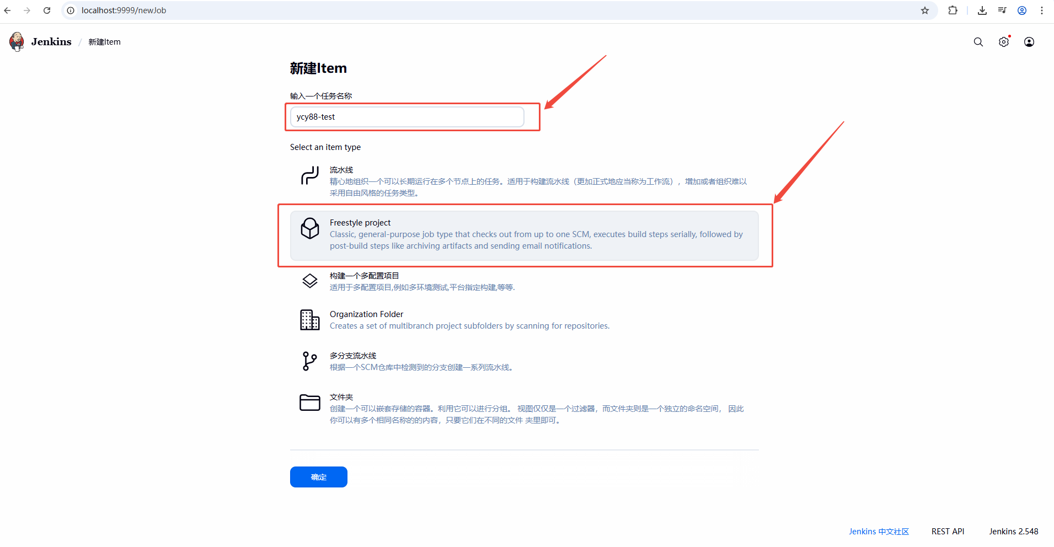Bookmark this page with star icon

click(925, 10)
